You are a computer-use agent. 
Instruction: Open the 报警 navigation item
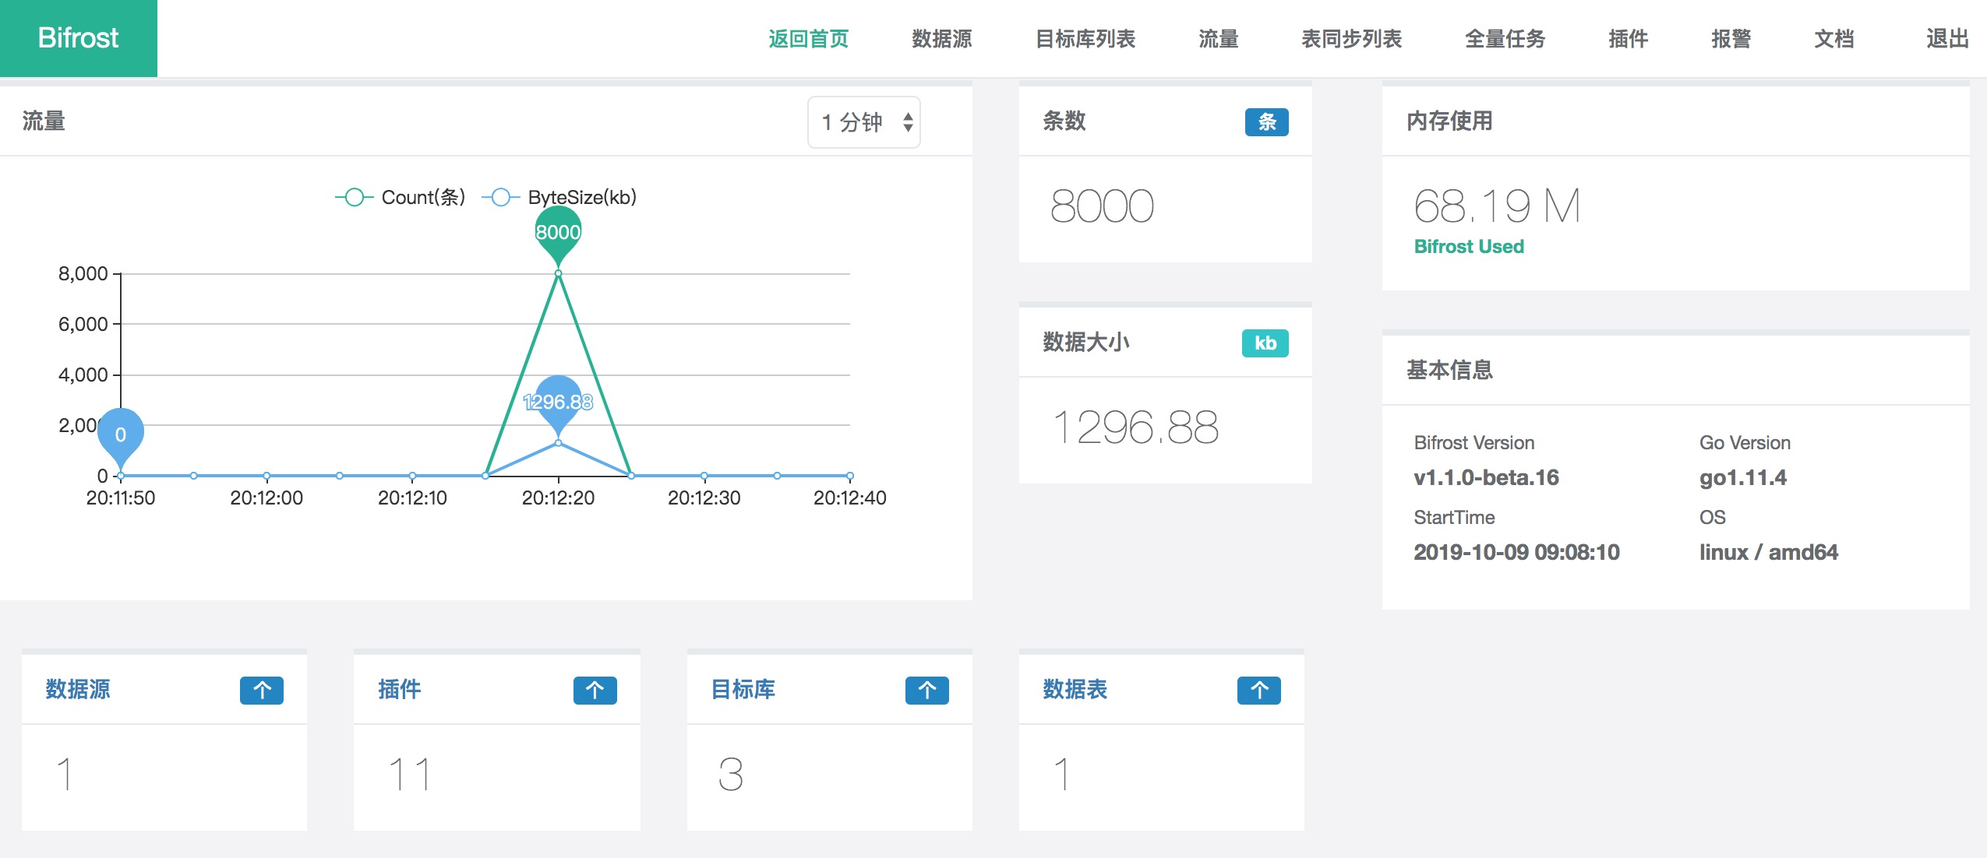[1731, 39]
